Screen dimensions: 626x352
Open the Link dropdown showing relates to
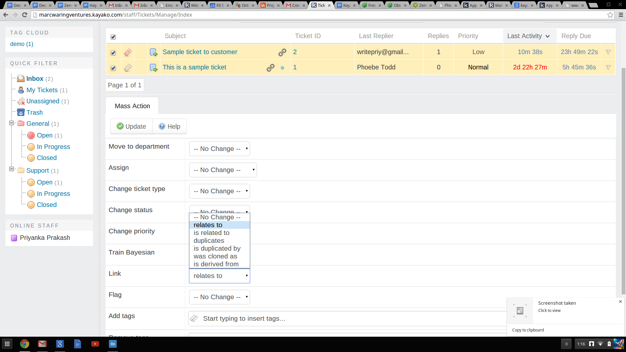219,276
